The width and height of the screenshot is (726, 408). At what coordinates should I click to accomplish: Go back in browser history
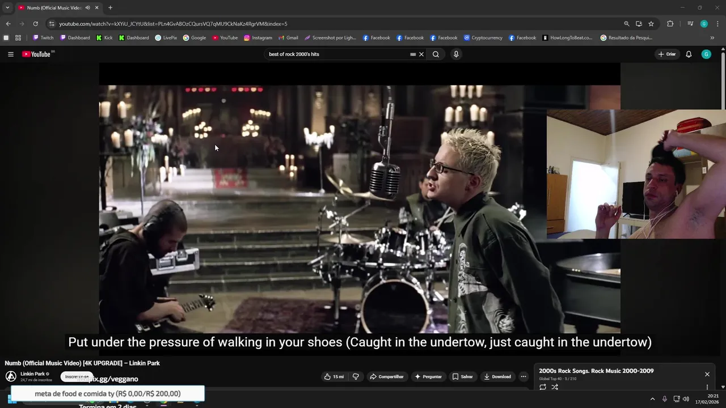tap(8, 24)
